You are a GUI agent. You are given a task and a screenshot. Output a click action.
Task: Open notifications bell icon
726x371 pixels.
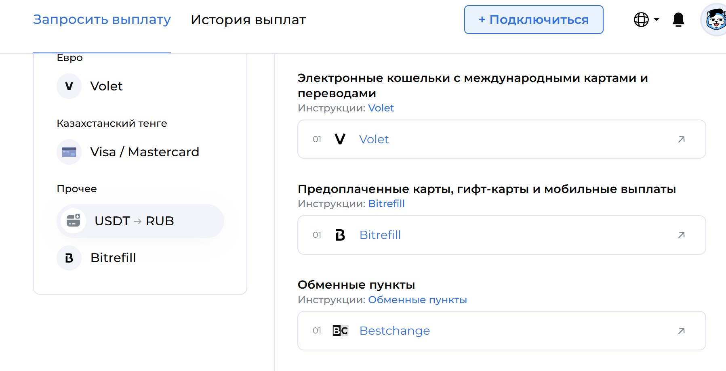(678, 19)
